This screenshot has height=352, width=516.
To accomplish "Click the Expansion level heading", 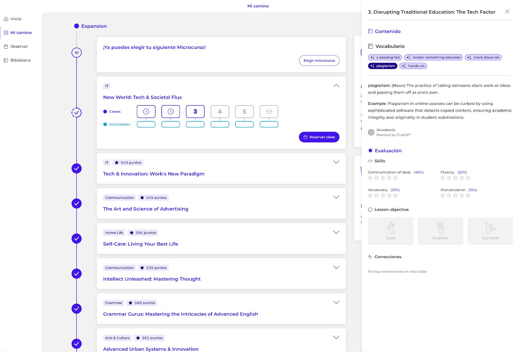I will point(94,26).
